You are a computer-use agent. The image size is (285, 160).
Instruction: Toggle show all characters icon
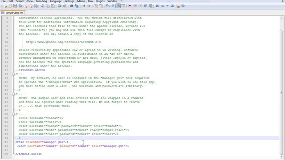tap(113, 6)
